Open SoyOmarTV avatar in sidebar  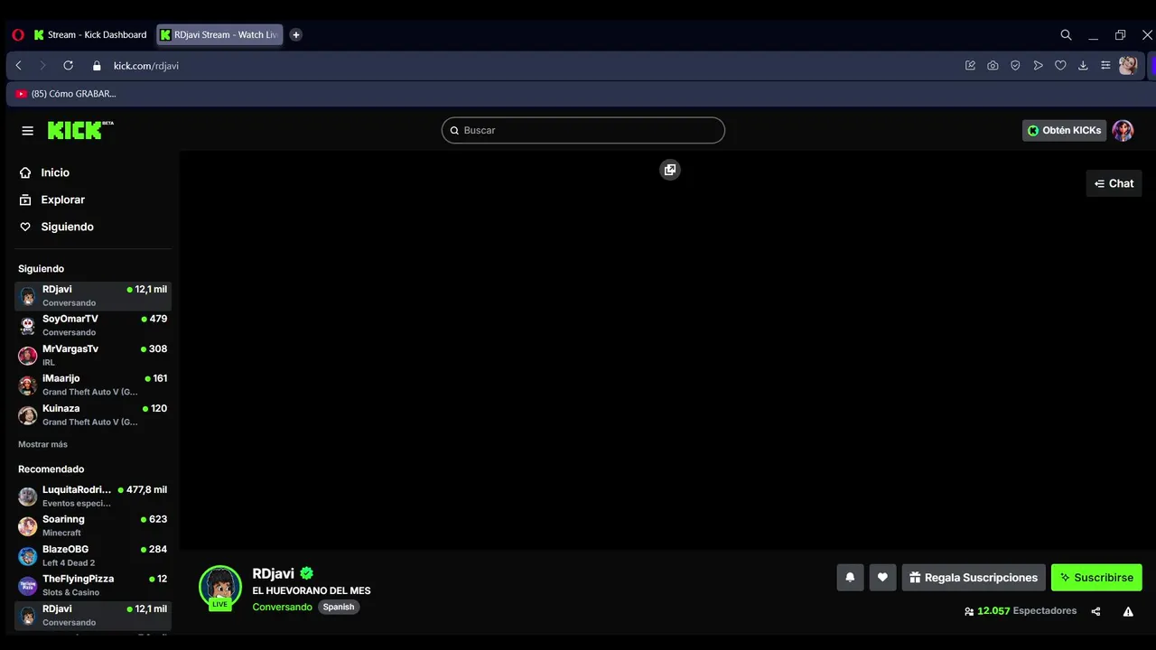tap(28, 326)
